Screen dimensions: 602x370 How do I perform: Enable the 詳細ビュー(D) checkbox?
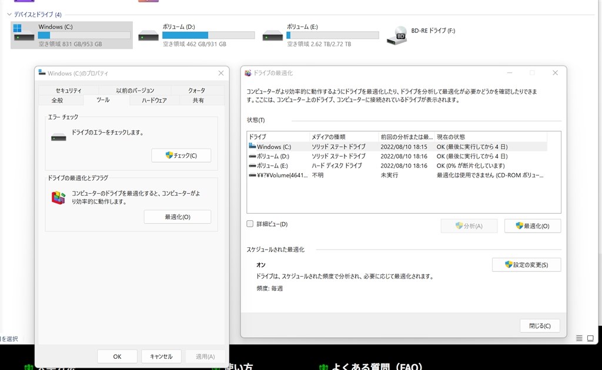(x=250, y=224)
